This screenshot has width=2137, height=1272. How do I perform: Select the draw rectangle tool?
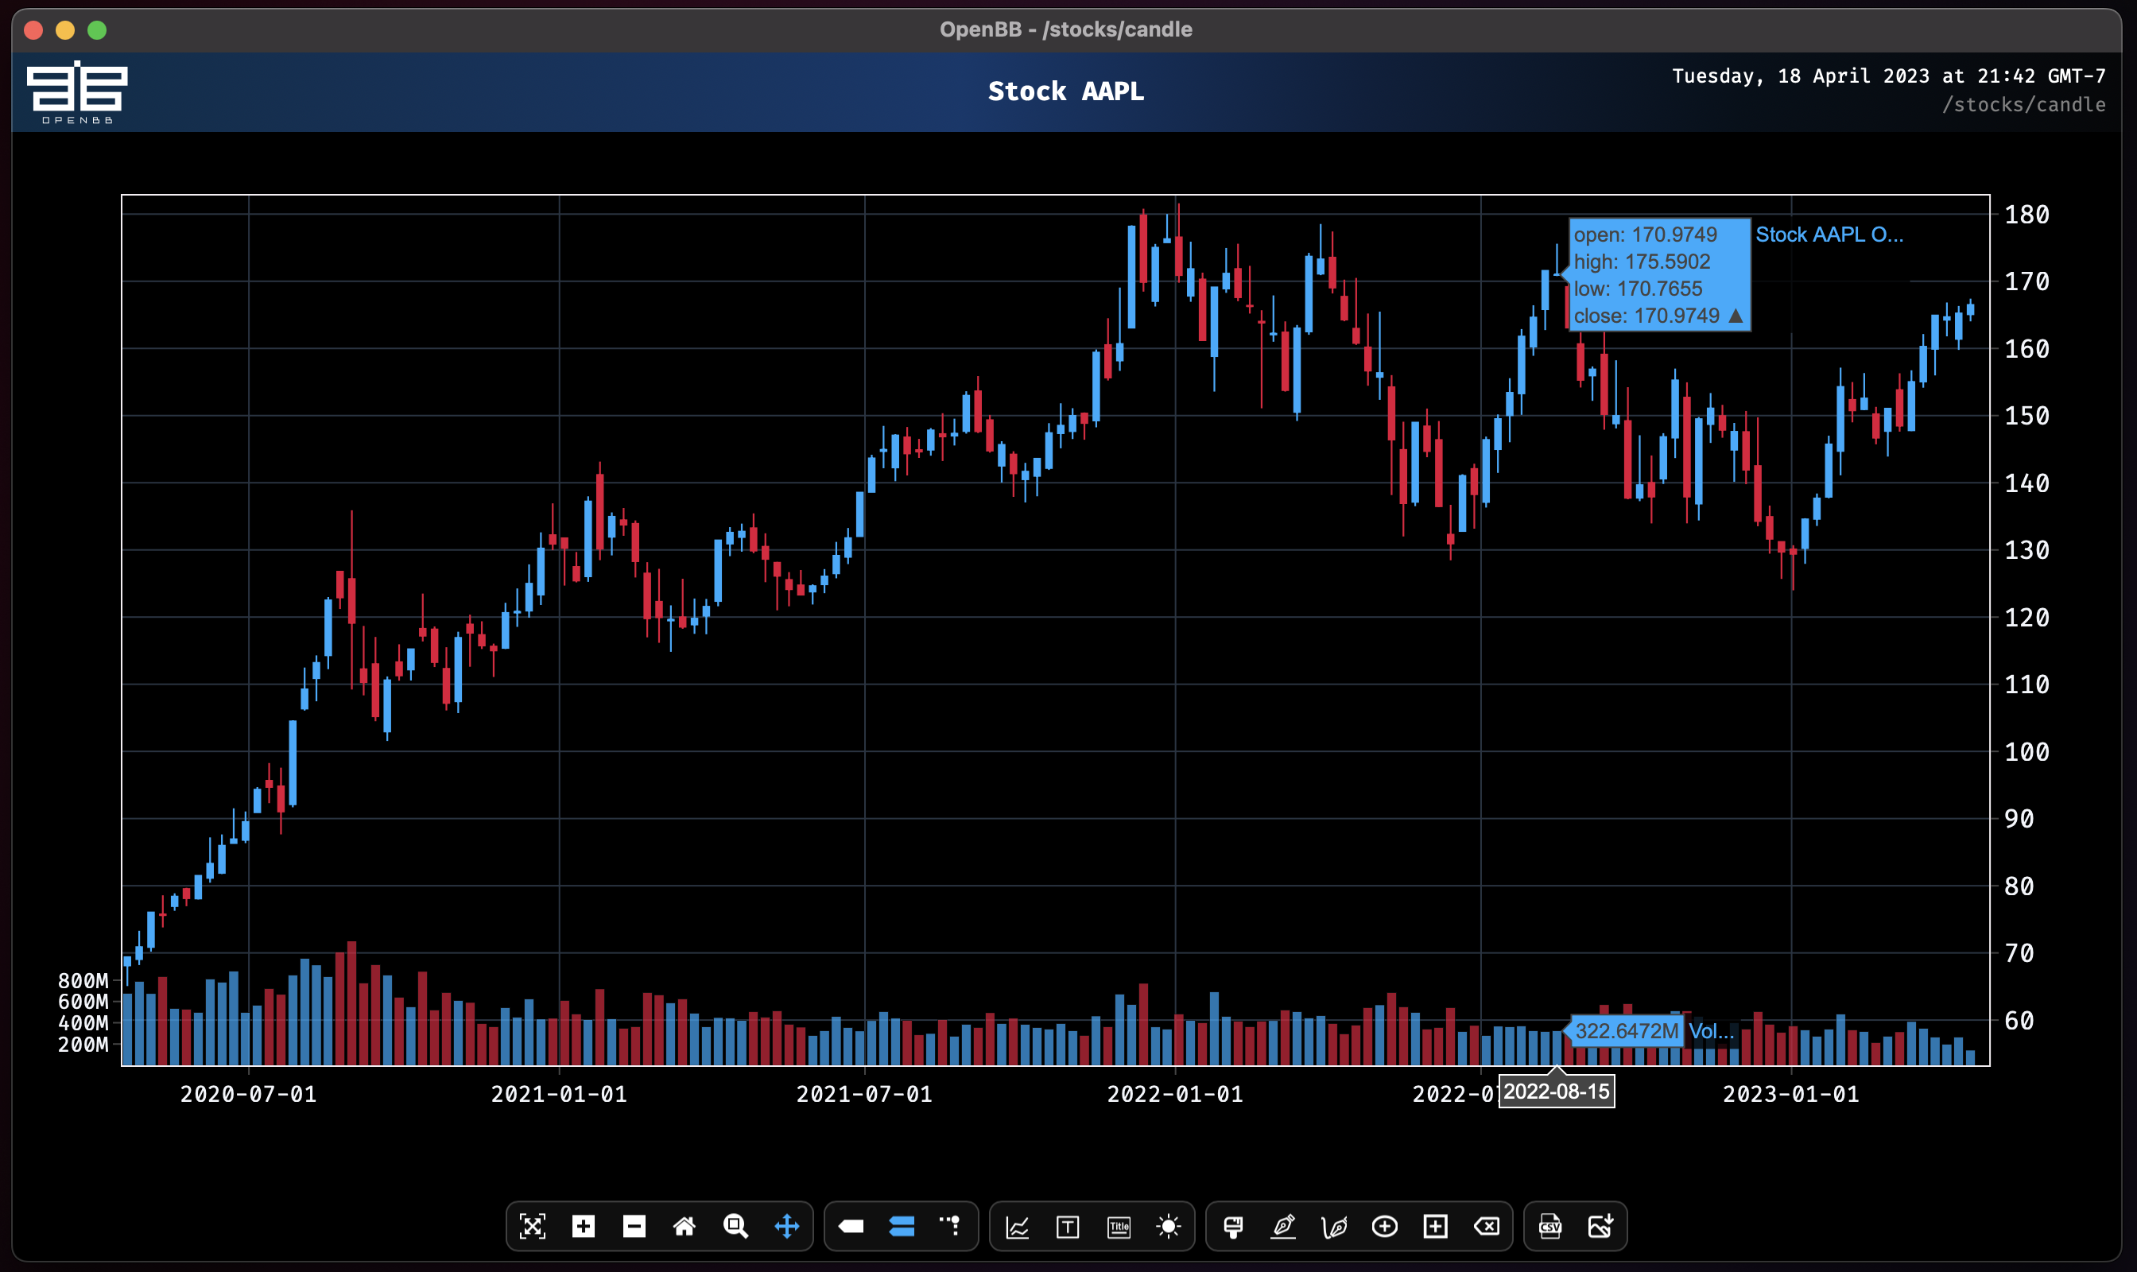pyautogui.click(x=1435, y=1227)
